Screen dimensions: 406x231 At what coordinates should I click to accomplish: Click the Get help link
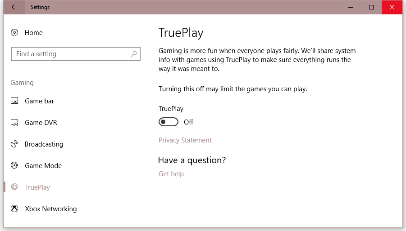171,174
